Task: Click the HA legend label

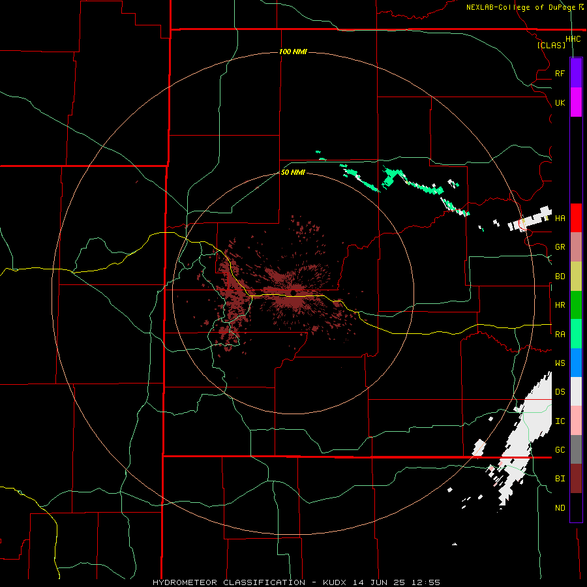Action: point(560,218)
